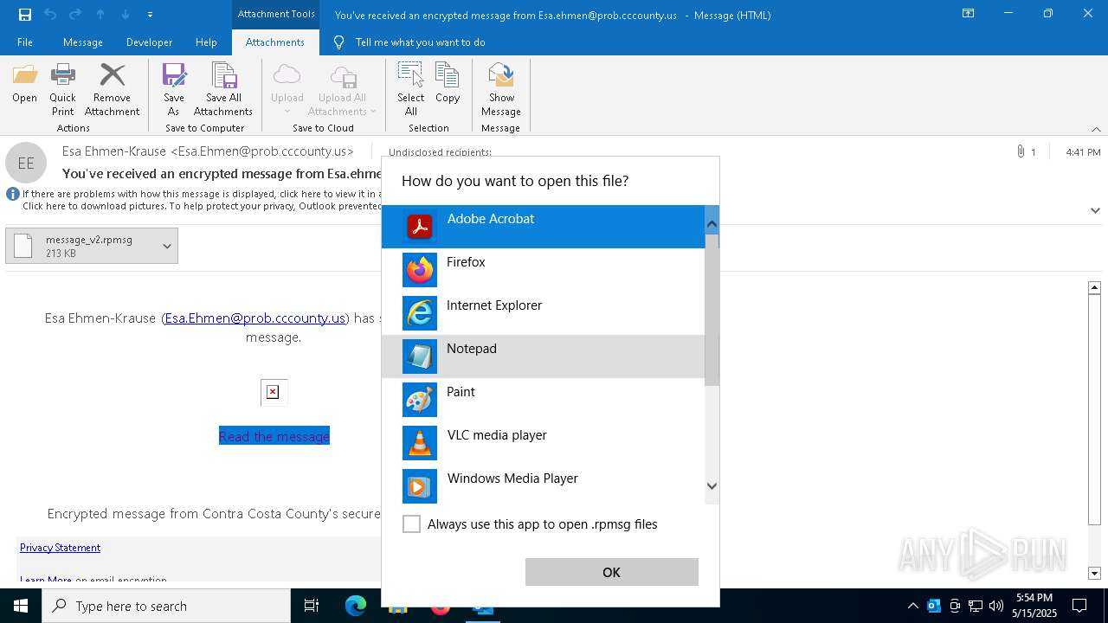
Task: Click the Copy icon in ribbon
Action: (x=448, y=84)
